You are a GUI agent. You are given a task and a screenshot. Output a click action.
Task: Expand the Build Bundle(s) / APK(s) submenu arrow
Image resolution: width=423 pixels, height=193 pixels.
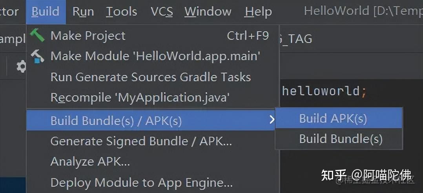(272, 120)
